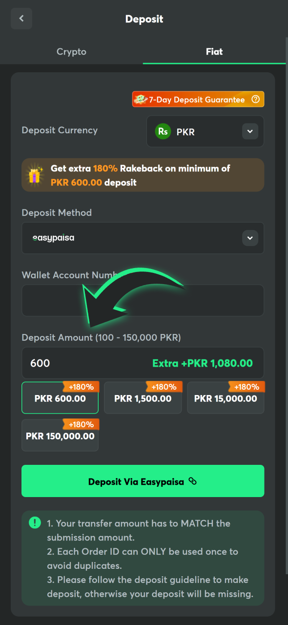
Task: Select the PKR 1,500.00 quick amount option
Action: coord(143,398)
